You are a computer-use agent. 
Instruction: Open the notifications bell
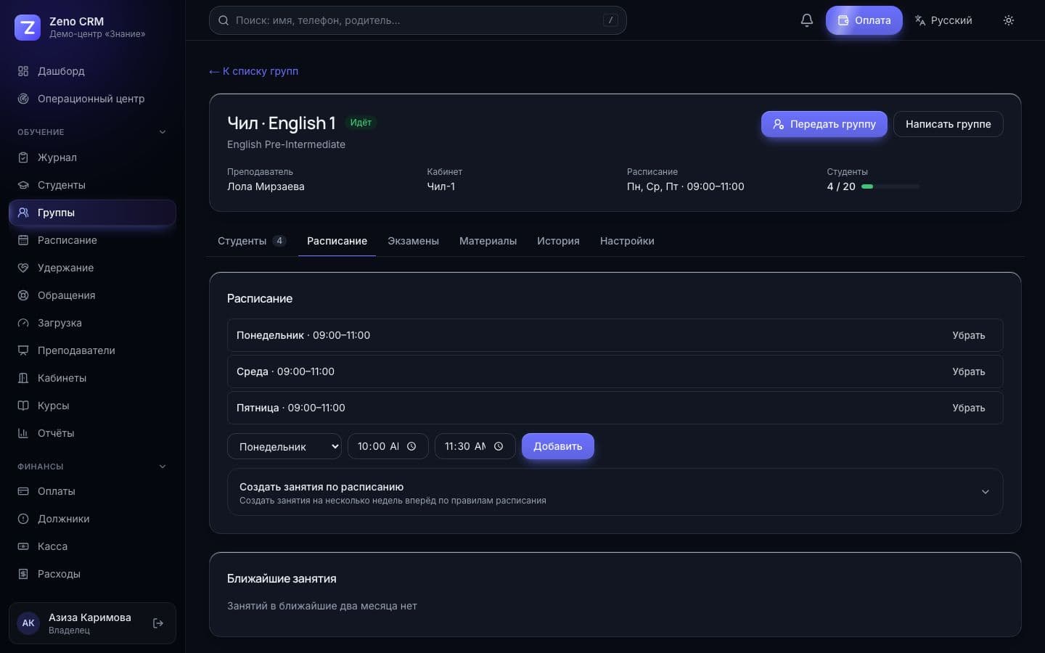806,20
